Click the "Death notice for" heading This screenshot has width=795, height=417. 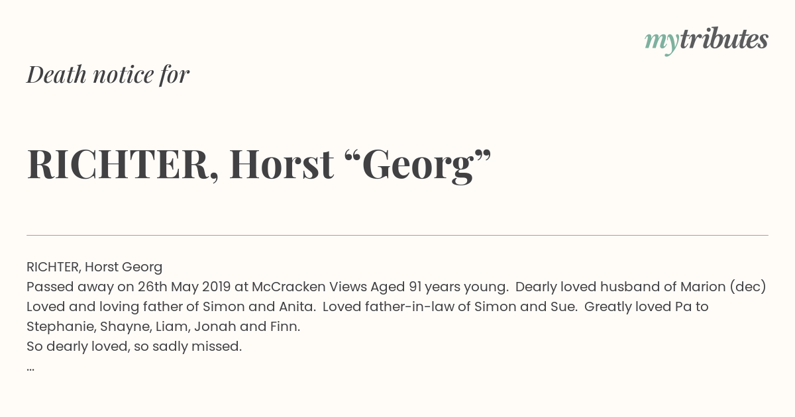point(108,75)
